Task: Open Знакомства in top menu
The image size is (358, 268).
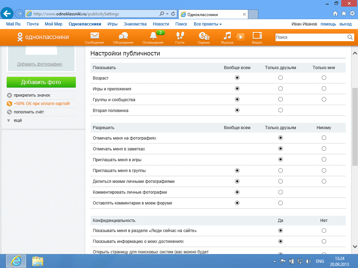Action: coord(135,24)
